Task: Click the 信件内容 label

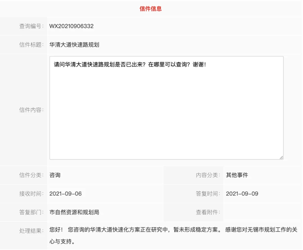Action: coord(31,110)
